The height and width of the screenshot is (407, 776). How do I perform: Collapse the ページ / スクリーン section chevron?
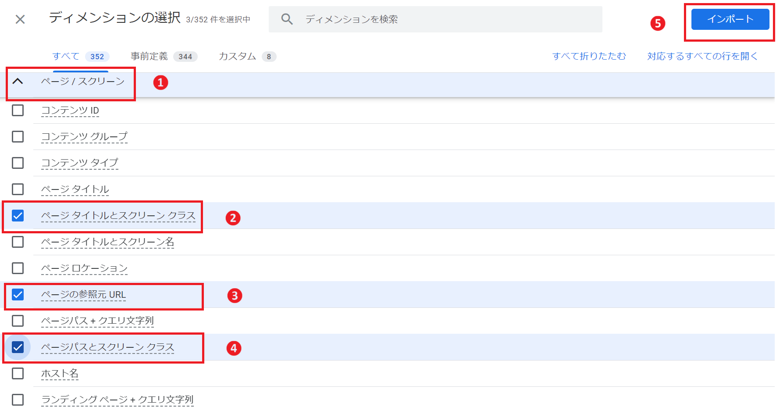(18, 81)
